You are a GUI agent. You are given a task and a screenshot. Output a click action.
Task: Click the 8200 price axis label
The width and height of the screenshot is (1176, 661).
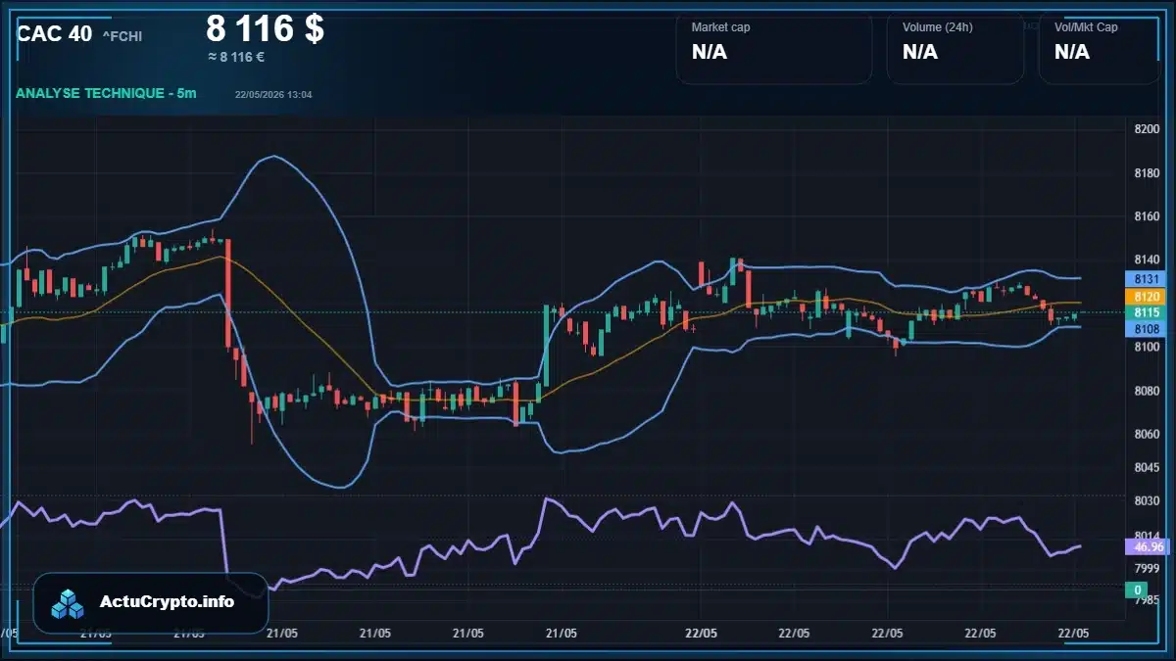coord(1147,129)
